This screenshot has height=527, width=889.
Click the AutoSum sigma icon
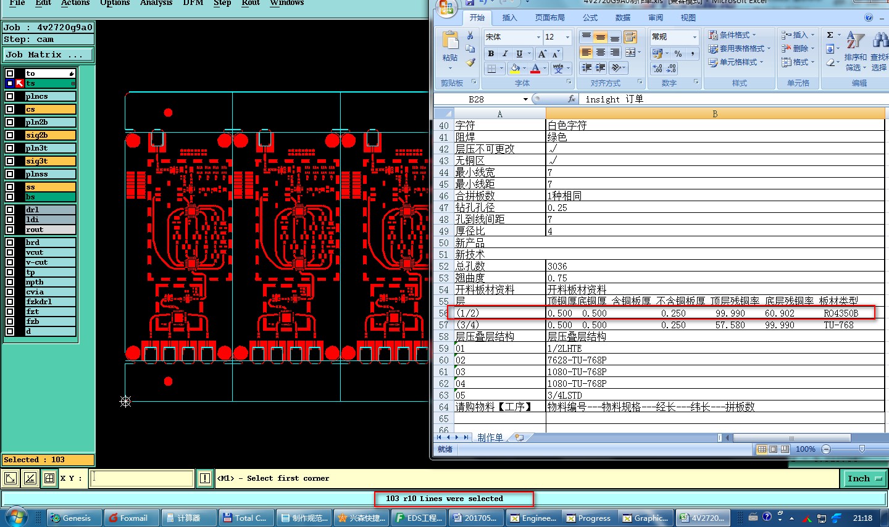click(830, 35)
